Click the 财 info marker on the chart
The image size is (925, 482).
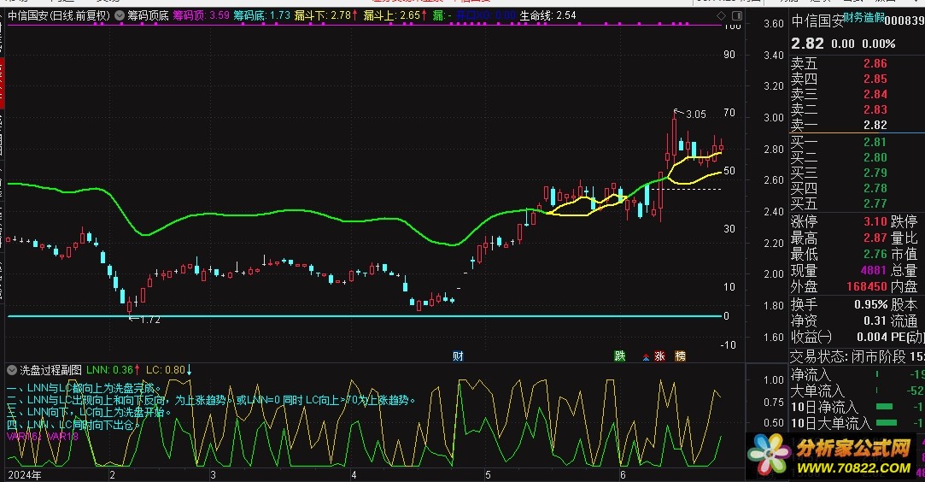458,356
